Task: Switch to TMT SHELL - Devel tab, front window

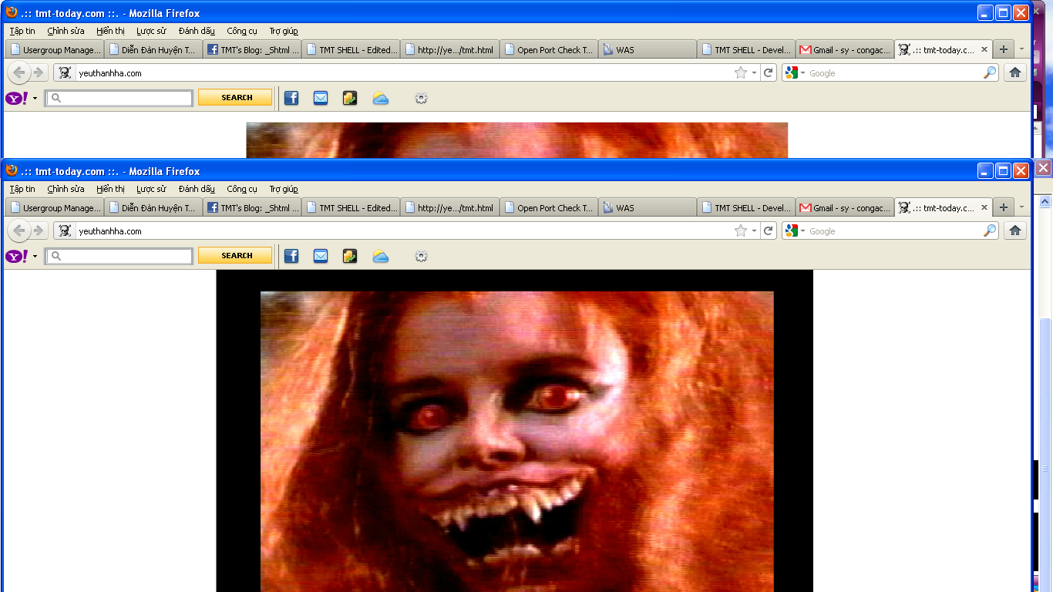Action: pyautogui.click(x=746, y=207)
